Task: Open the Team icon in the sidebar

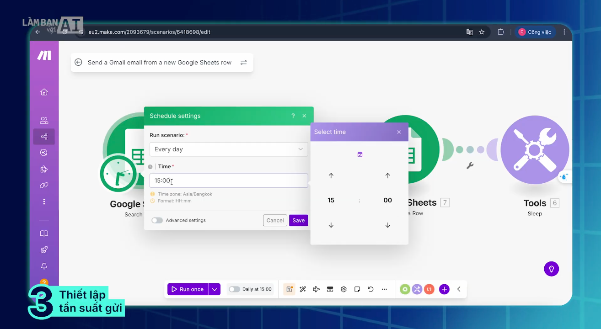Action: [x=44, y=121]
